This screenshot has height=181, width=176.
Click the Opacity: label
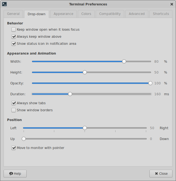click(17, 83)
